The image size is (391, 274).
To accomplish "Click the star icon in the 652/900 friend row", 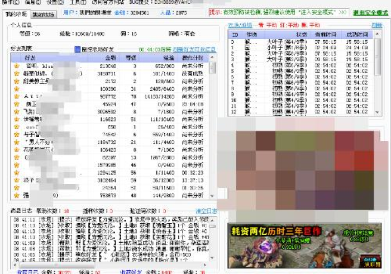I will tap(17, 66).
